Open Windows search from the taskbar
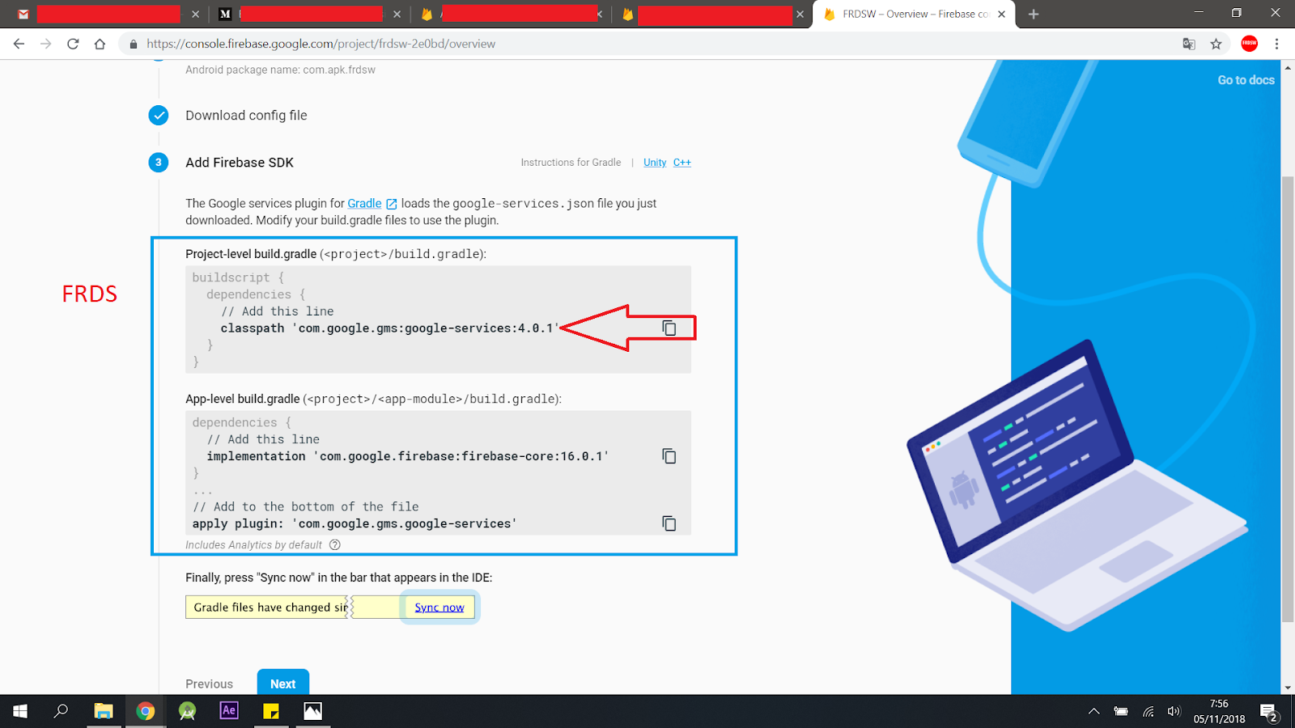Screen dimensions: 1295x728 pos(61,711)
